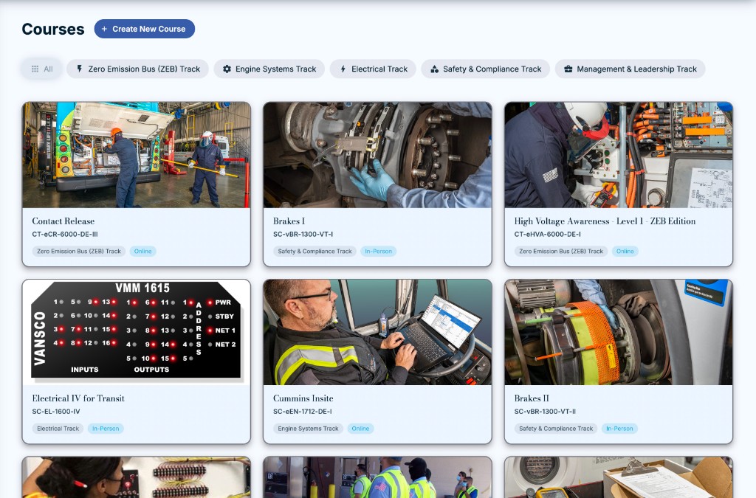
Task: Click High Voltage Awareness - Level I title
Action: (605, 221)
